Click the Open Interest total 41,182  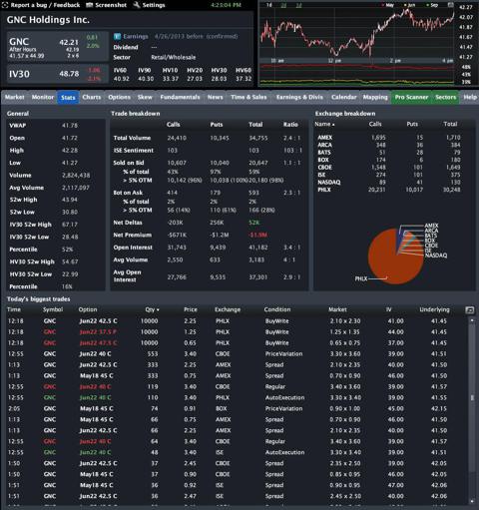258,248
